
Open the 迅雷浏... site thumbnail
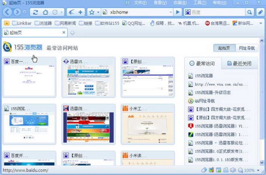click(x=89, y=124)
